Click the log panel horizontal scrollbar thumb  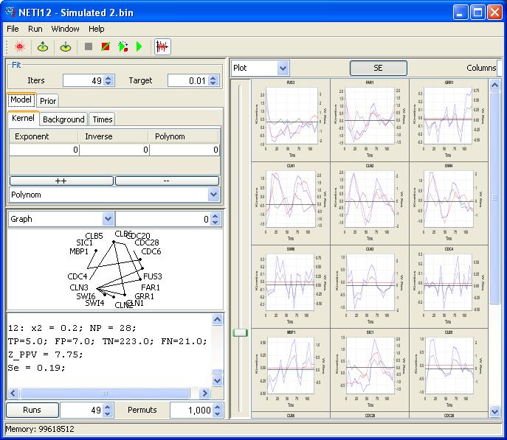tap(105, 393)
